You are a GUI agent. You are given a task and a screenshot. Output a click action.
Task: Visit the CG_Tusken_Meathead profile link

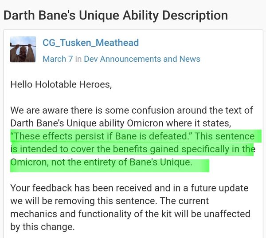(x=90, y=43)
